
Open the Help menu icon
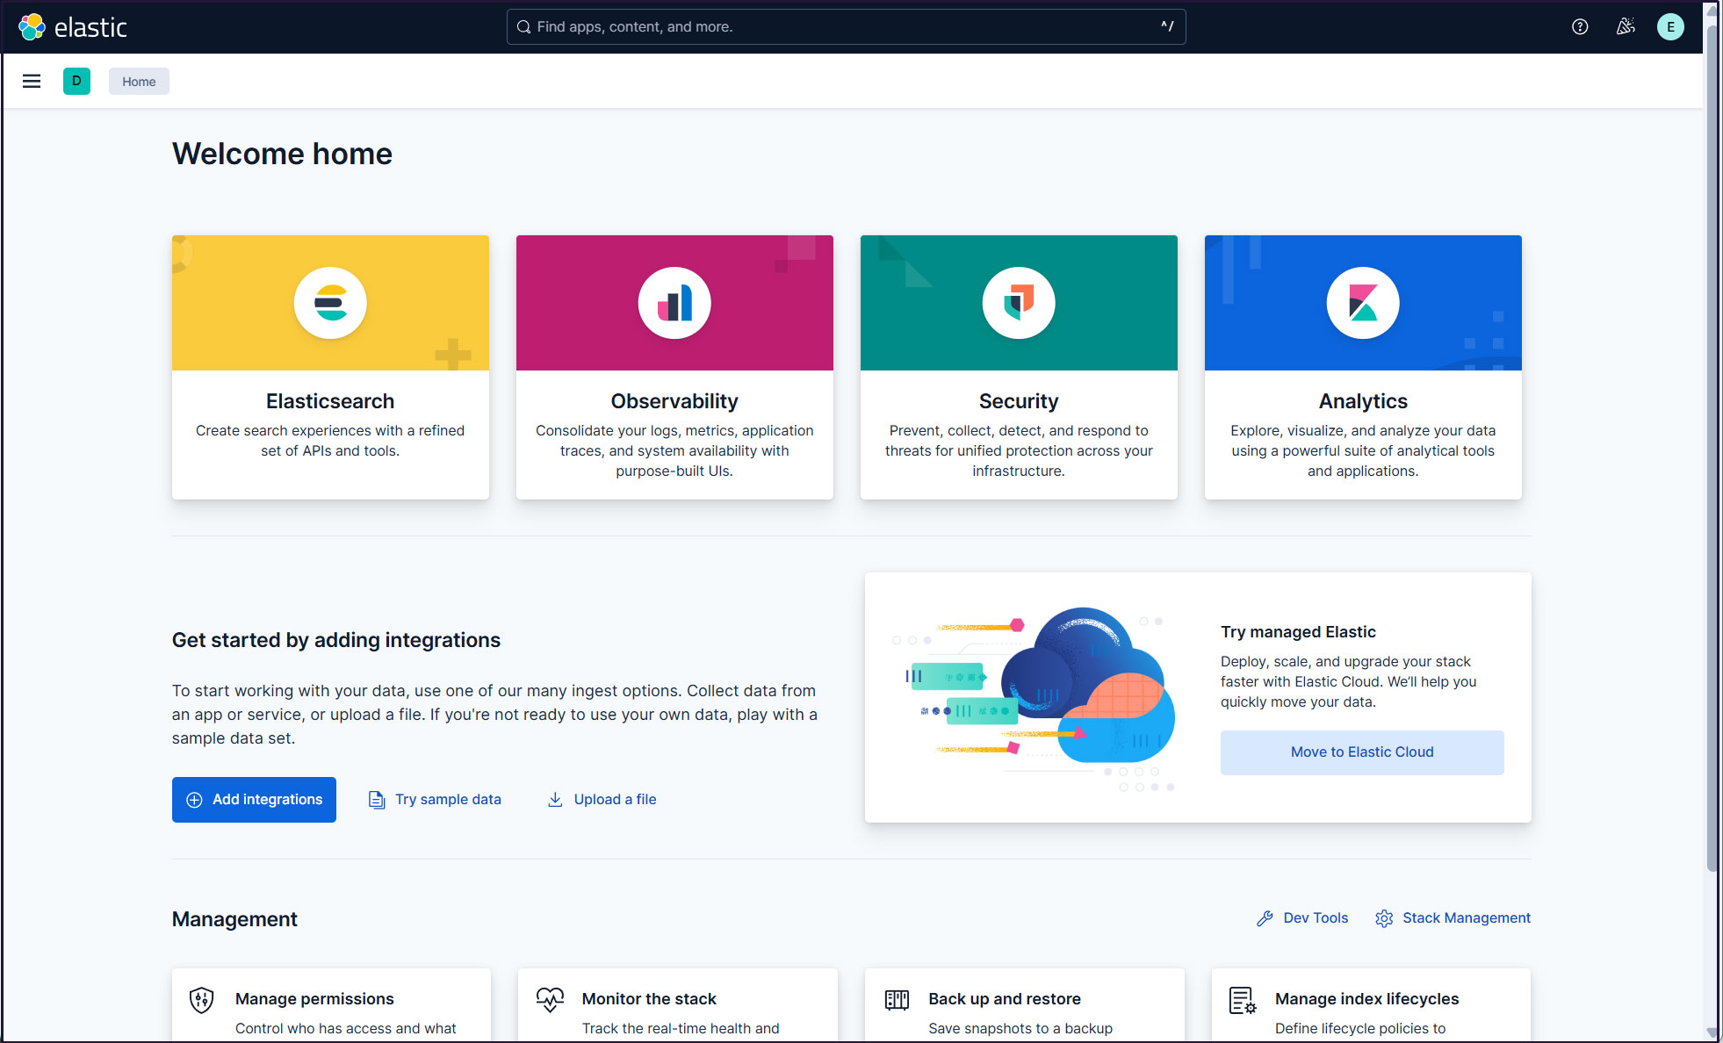[1580, 27]
